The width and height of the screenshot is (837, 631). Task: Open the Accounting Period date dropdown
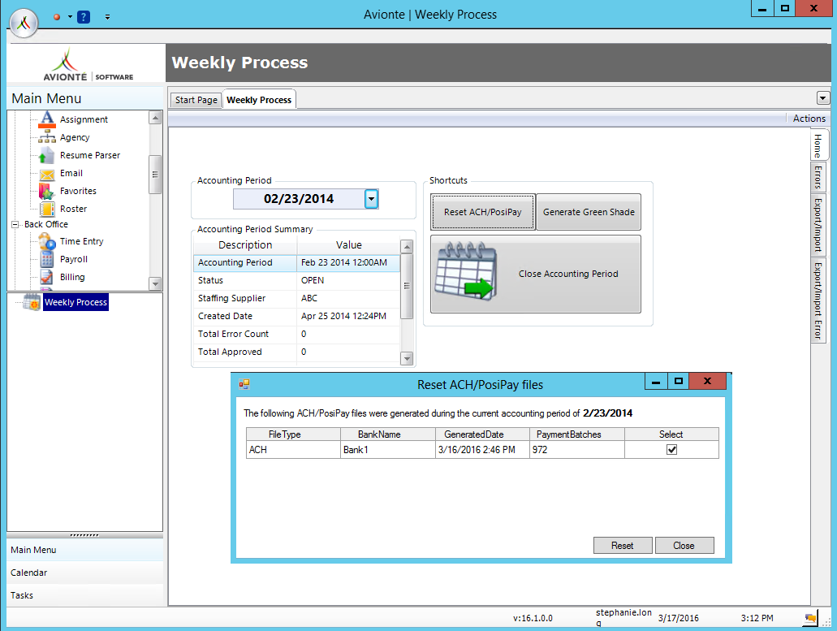pos(371,199)
